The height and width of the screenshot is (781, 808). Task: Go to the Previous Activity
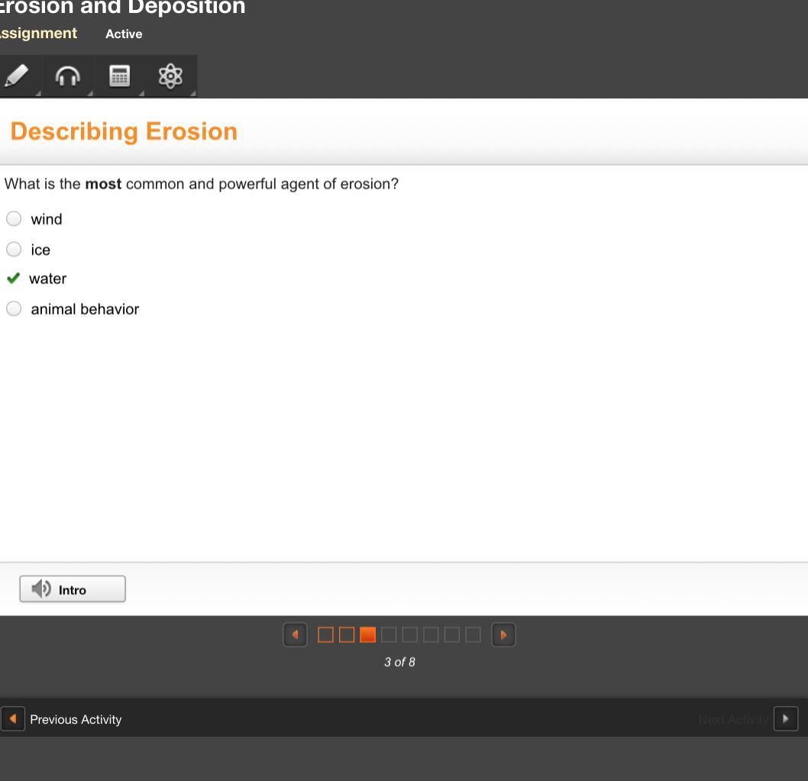[76, 718]
